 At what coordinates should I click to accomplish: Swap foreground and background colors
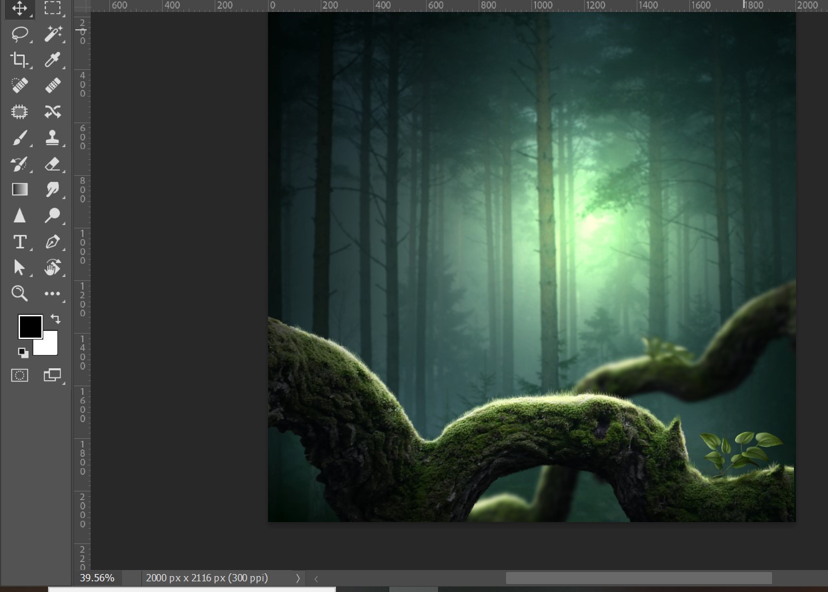pos(55,319)
